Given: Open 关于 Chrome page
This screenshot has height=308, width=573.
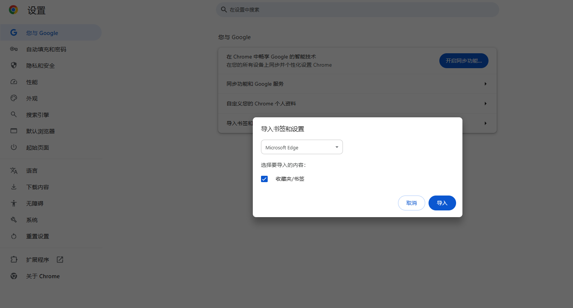Looking at the screenshot, I should (51, 276).
